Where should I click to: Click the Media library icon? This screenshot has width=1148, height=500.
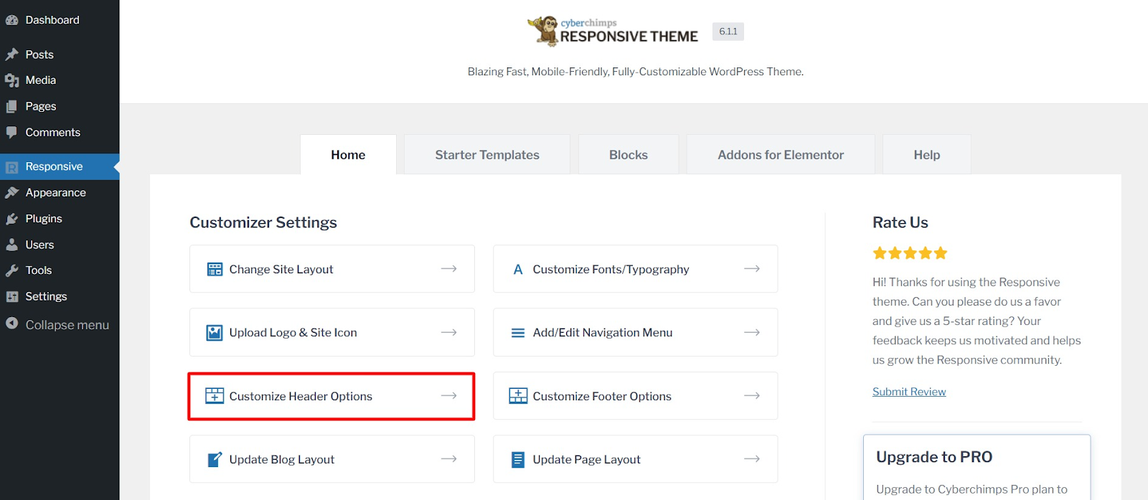11,80
